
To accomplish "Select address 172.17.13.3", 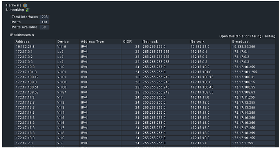I will [25, 108].
